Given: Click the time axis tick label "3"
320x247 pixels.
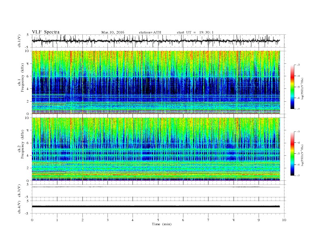Looking at the screenshot, I should pyautogui.click(x=107, y=220).
